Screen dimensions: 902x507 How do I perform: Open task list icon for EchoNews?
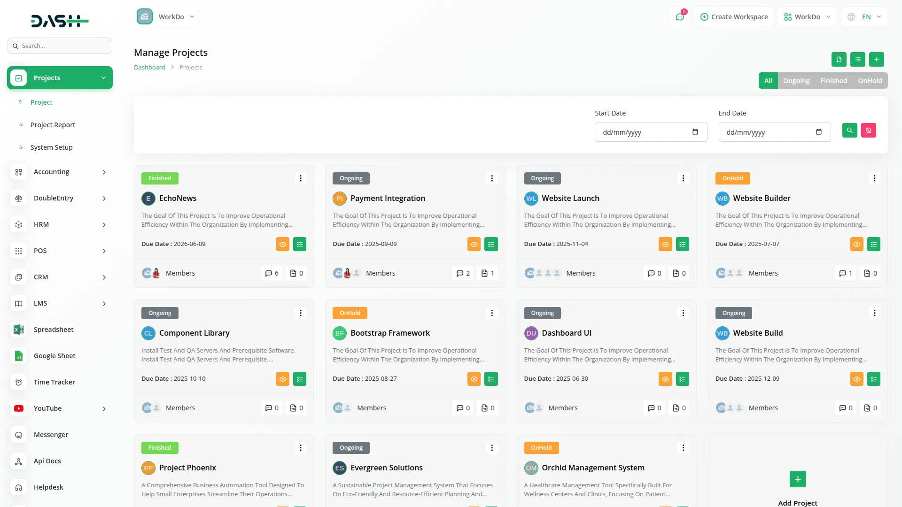click(x=300, y=244)
